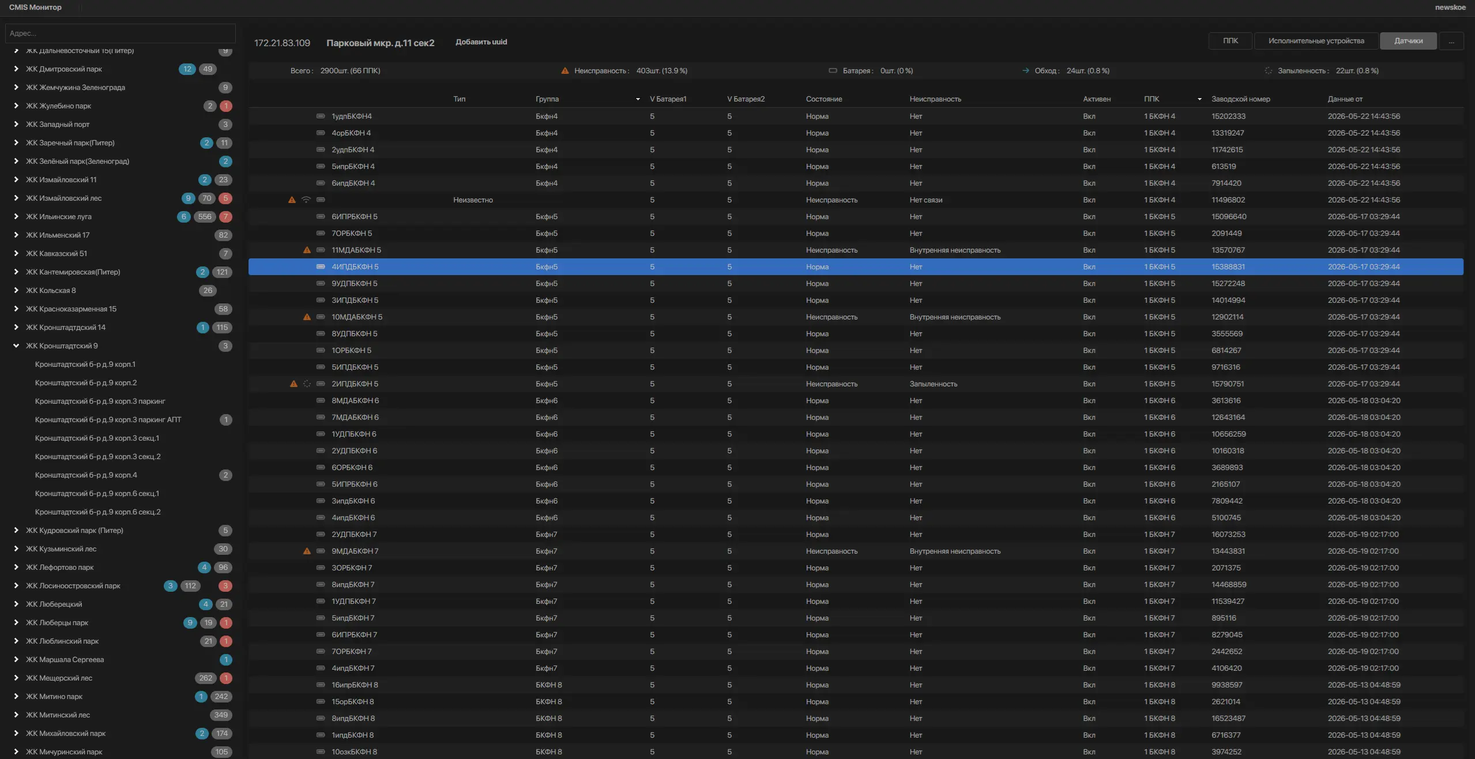Select ЖК Мичуринский парк in tree
This screenshot has width=1475, height=759.
click(63, 752)
